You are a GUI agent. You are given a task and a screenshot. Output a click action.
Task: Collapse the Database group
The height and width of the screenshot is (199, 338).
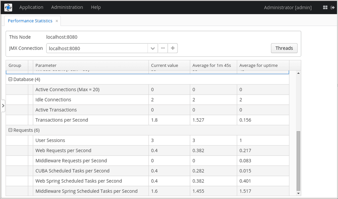coord(10,79)
